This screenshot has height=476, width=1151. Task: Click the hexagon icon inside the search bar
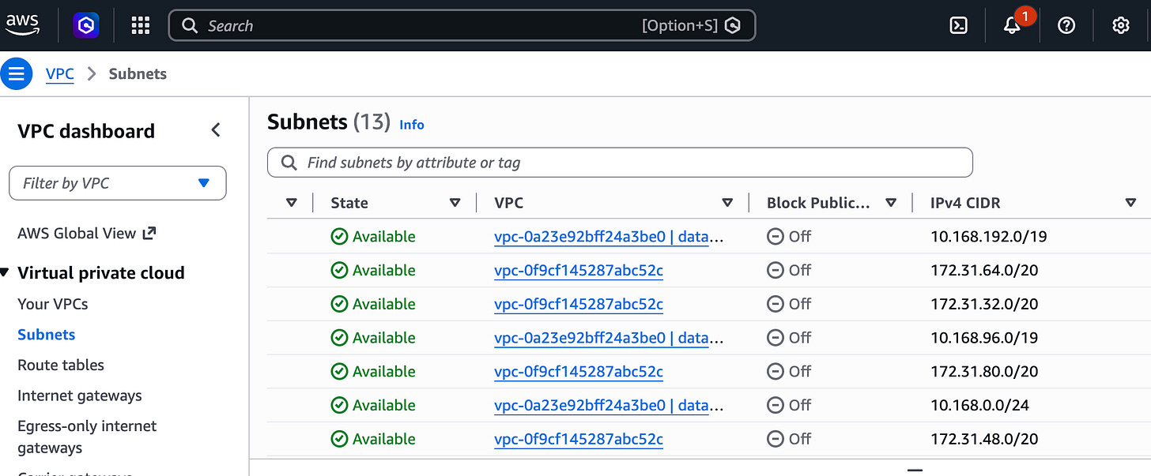(733, 26)
